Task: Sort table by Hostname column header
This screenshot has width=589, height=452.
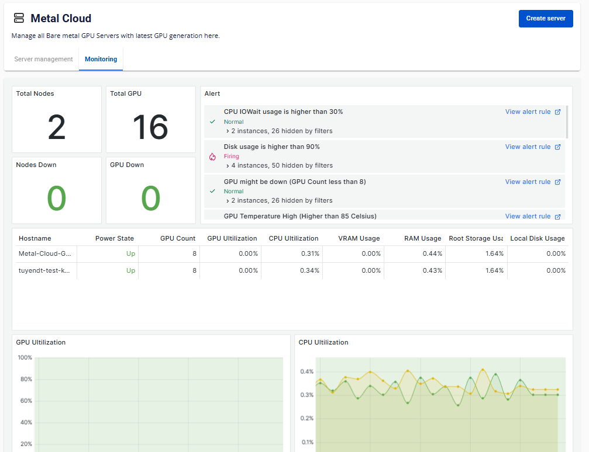Action: 35,238
